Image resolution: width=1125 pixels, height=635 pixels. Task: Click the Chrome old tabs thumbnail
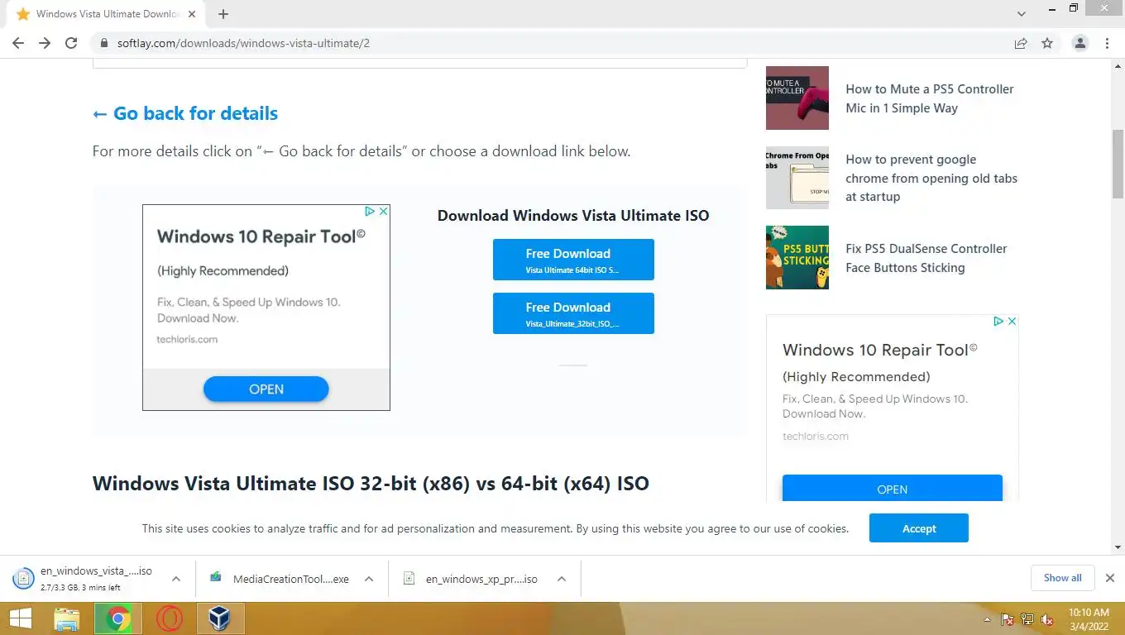(x=797, y=178)
